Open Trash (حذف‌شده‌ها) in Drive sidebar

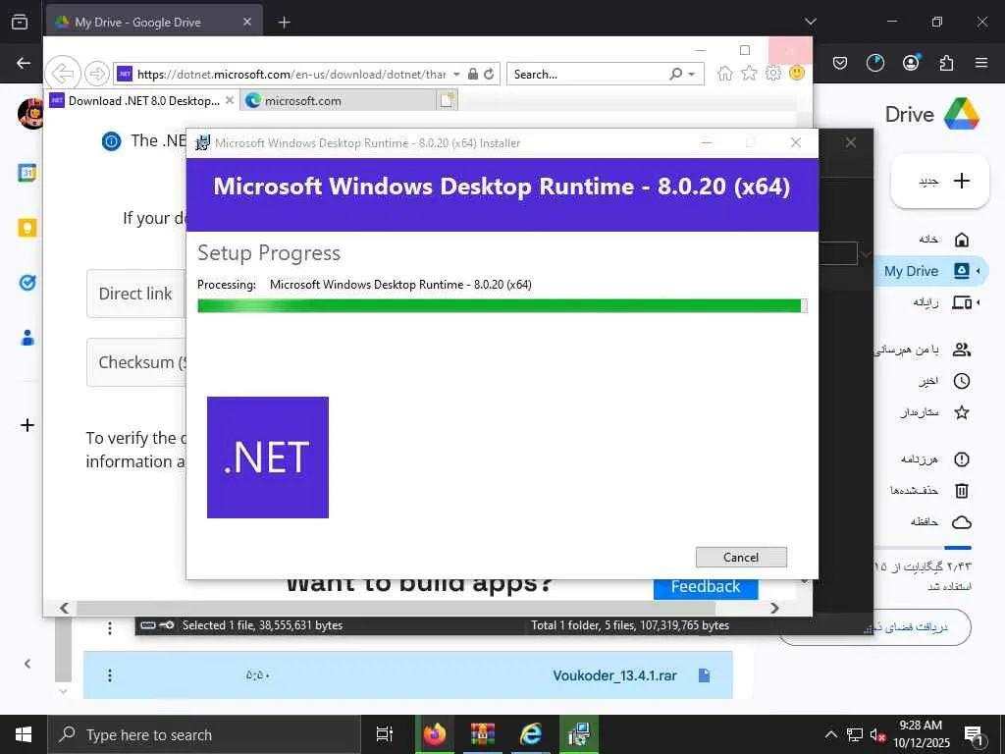[x=929, y=491]
